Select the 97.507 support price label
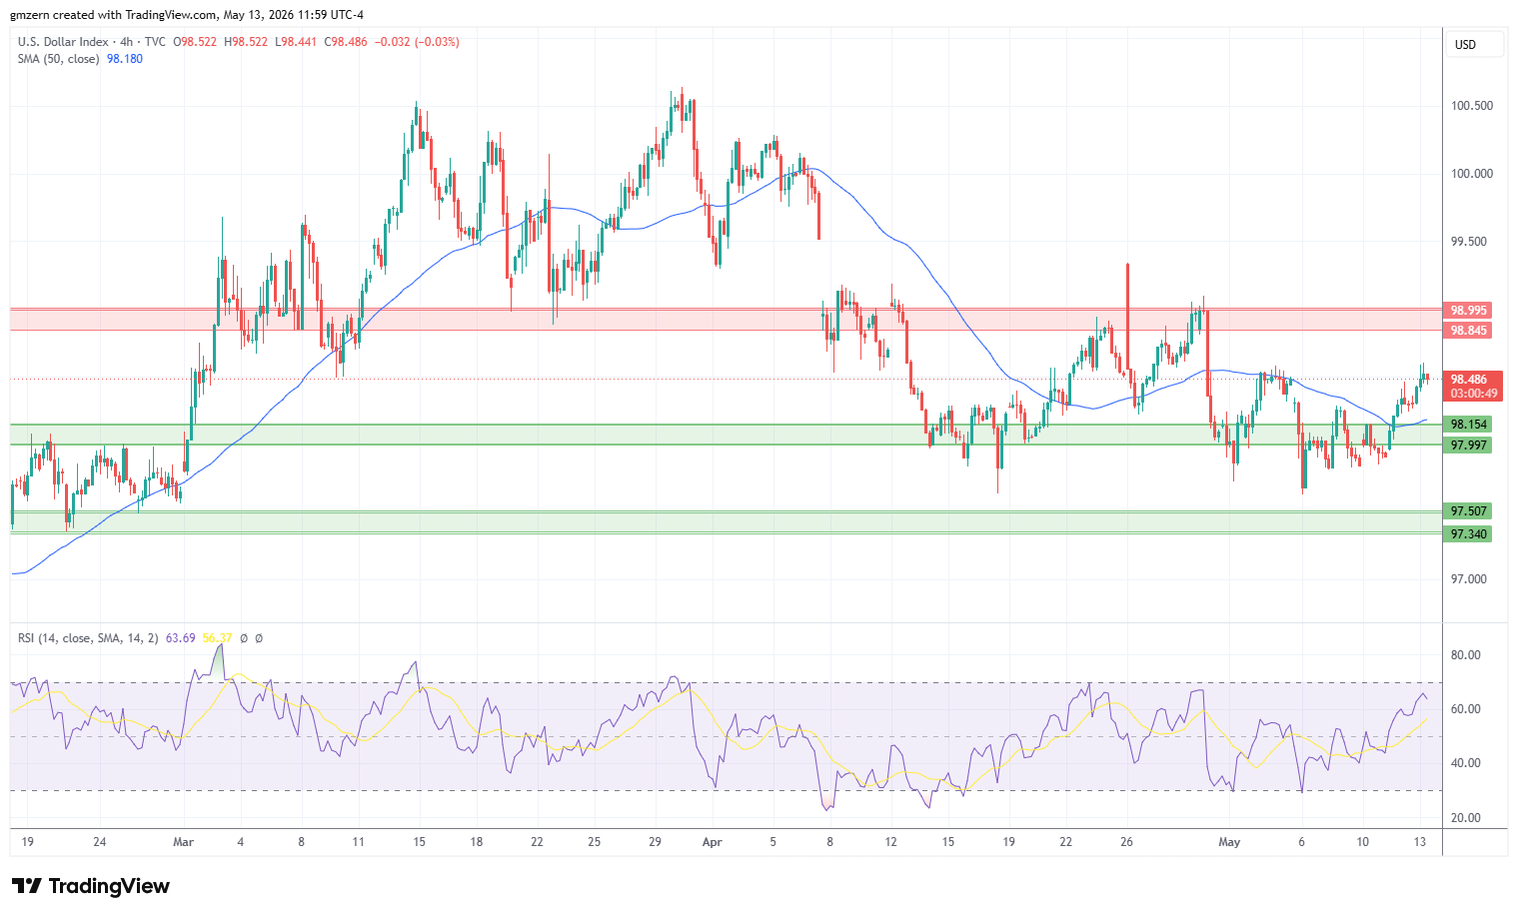The width and height of the screenshot is (1518, 916). (x=1469, y=511)
